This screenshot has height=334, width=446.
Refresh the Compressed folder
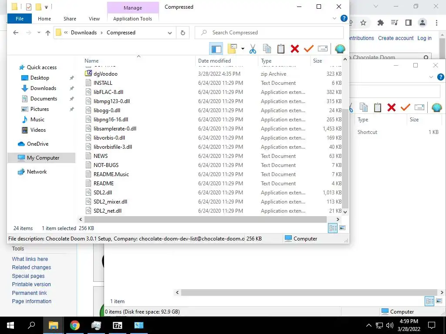point(182,33)
